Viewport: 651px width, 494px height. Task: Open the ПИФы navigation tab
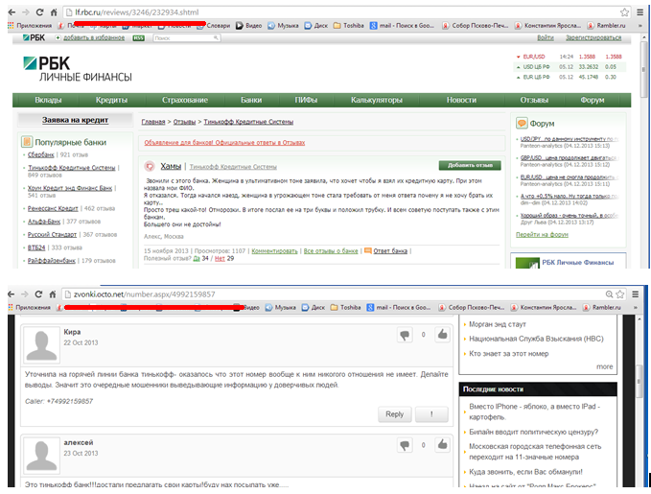point(306,100)
